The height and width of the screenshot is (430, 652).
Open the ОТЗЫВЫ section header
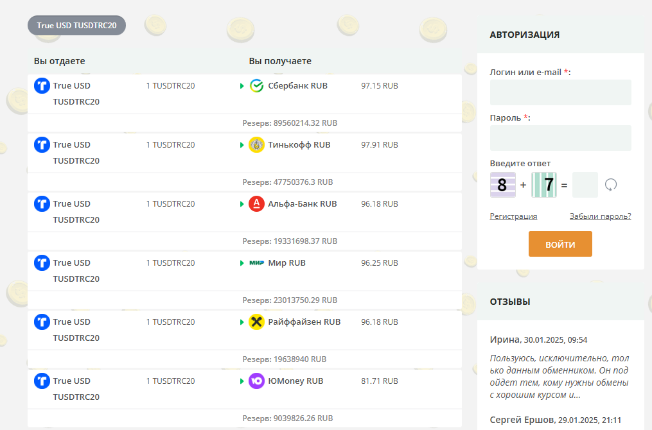[x=509, y=302]
